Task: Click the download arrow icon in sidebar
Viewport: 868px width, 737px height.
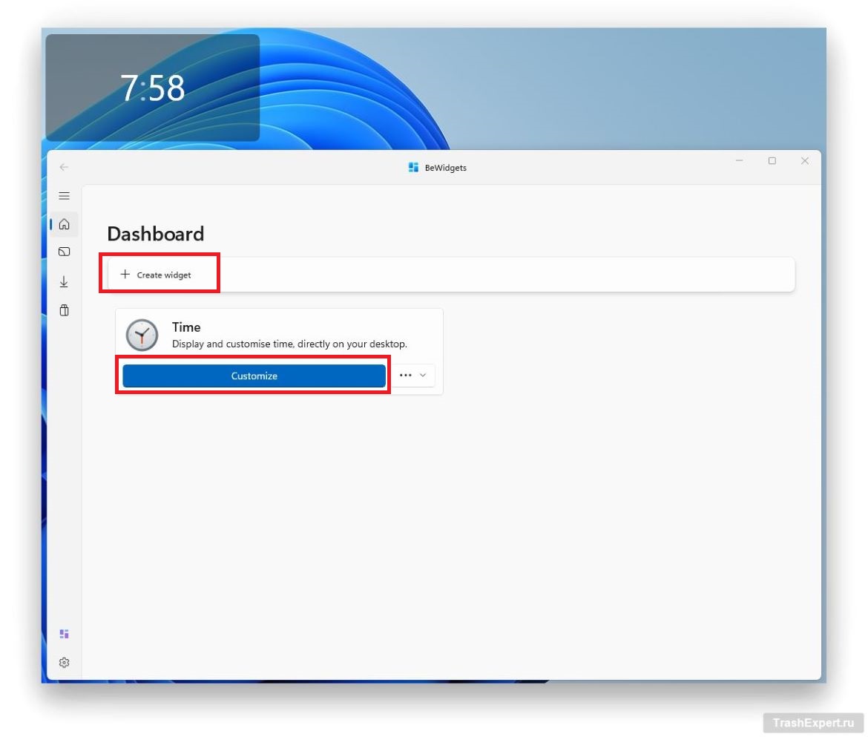Action: point(64,281)
